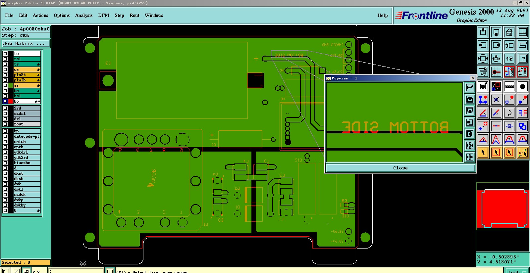Click the pan up arrow icon

483,32
